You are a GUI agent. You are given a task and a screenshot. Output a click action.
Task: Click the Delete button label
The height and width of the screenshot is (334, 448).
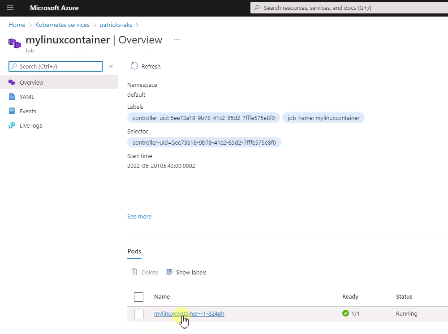tap(150, 272)
